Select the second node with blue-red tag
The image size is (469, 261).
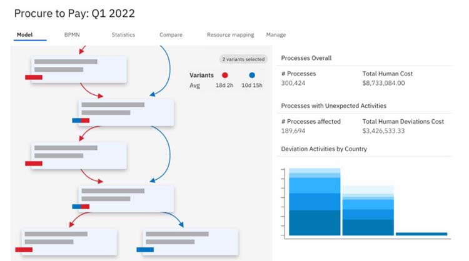pyautogui.click(x=126, y=112)
